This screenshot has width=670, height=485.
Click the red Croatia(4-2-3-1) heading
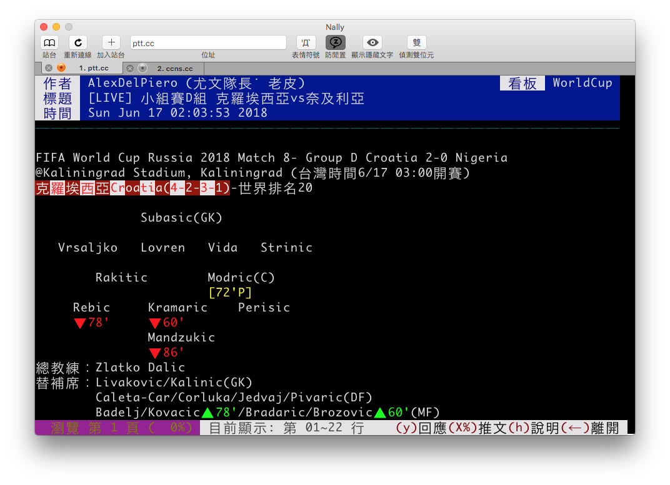tap(133, 188)
